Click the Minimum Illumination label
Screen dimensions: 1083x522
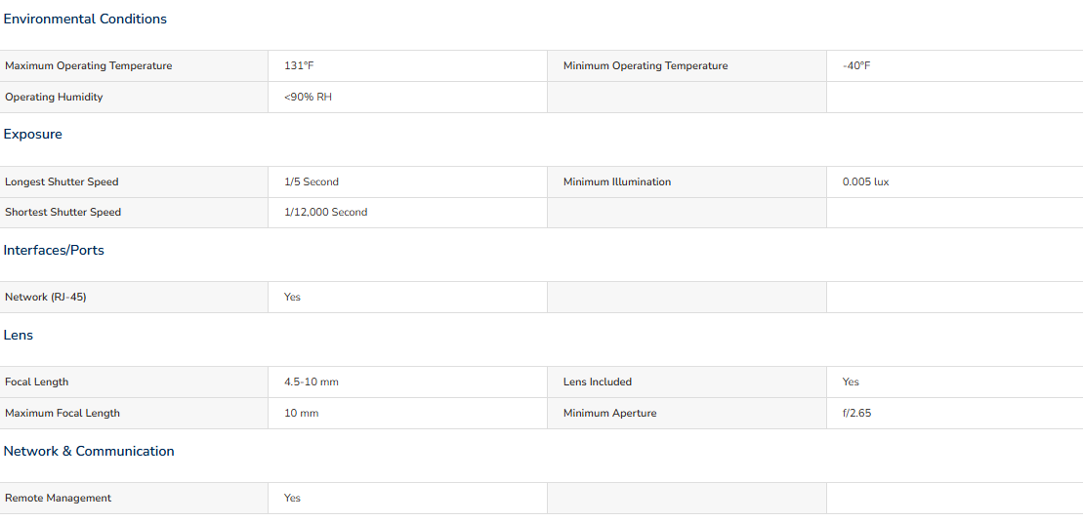616,181
